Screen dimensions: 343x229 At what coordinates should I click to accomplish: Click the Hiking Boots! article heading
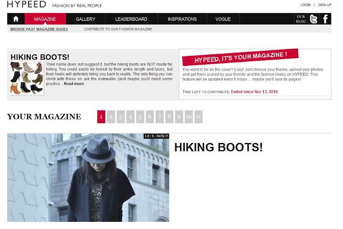(40, 57)
